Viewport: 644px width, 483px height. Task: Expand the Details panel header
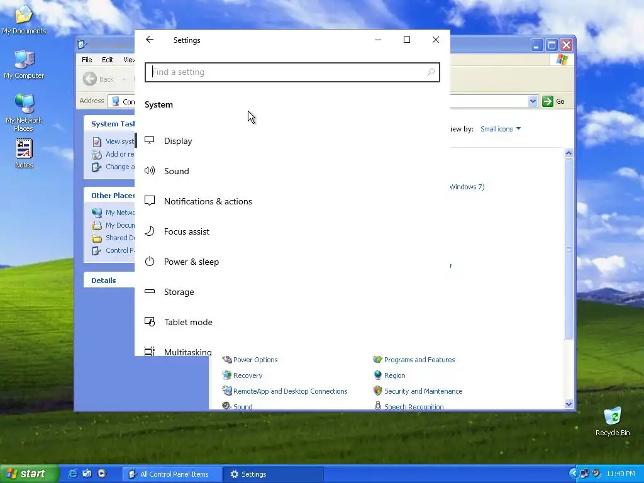point(109,280)
